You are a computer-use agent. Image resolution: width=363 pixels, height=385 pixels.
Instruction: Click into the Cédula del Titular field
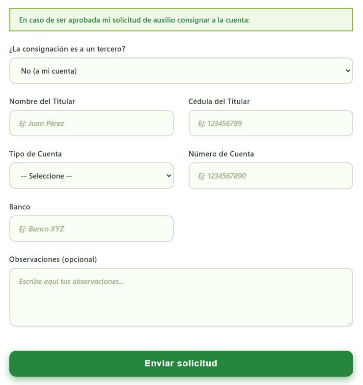pos(271,123)
